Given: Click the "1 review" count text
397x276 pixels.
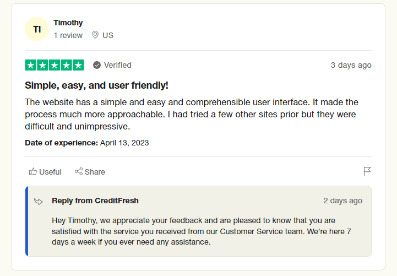Looking at the screenshot, I should (x=68, y=35).
